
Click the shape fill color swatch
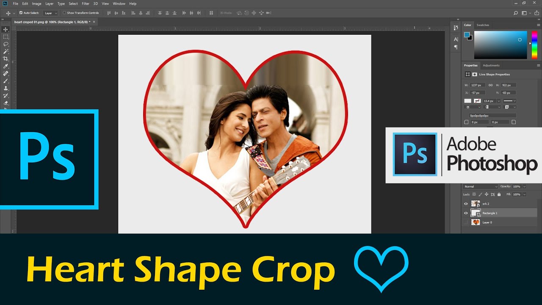point(467,101)
